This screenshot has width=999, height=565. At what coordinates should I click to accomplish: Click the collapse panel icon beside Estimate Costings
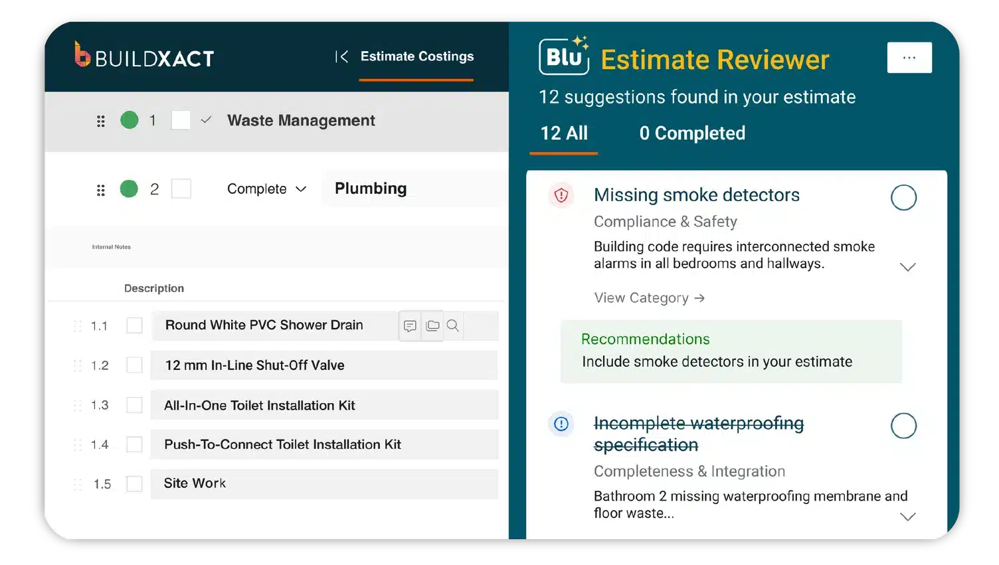[341, 57]
